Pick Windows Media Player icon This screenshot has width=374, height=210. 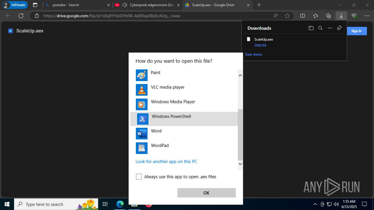[142, 104]
